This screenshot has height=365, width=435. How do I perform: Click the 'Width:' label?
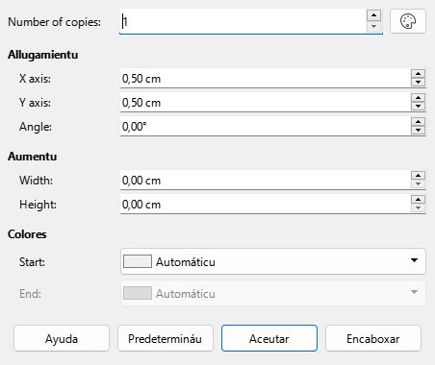[36, 181]
